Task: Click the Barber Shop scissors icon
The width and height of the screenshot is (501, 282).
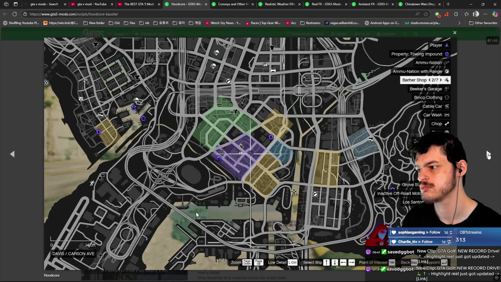Action: click(447, 80)
